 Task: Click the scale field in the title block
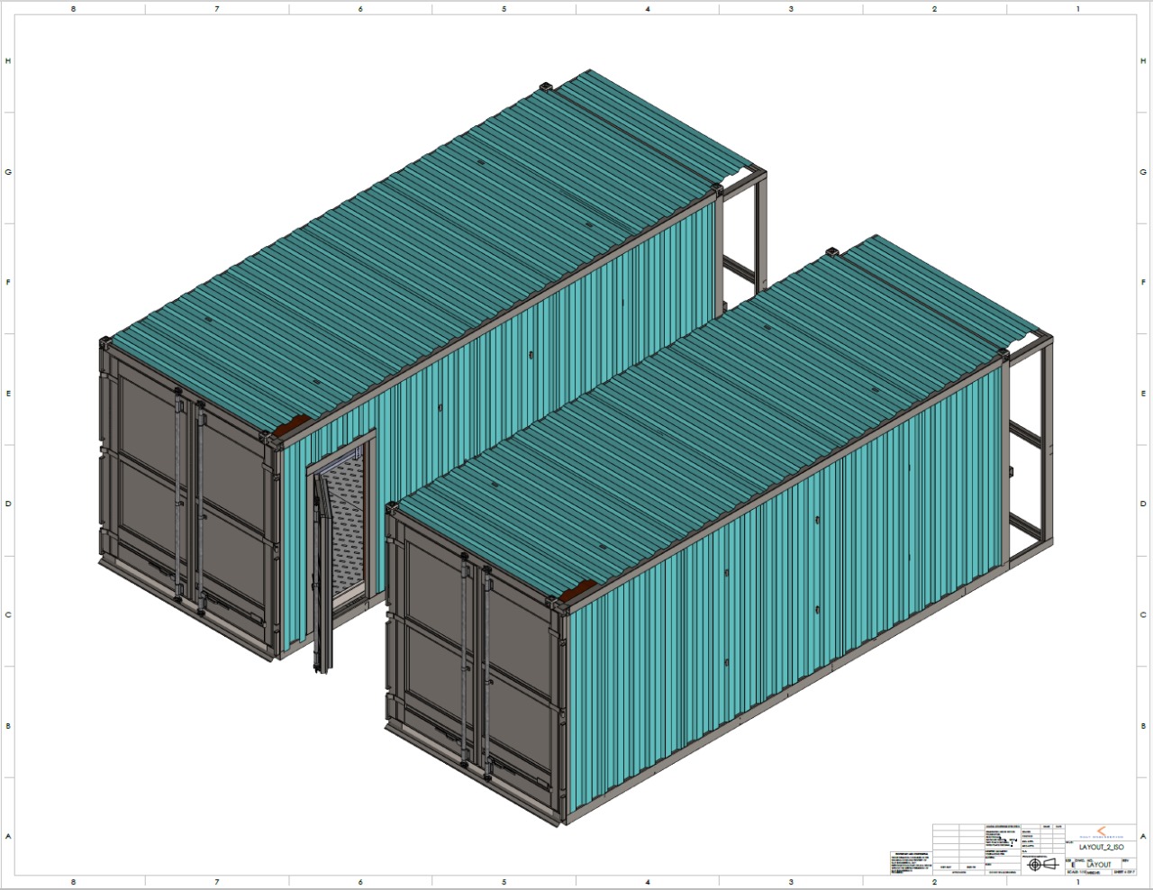[x=1076, y=872]
